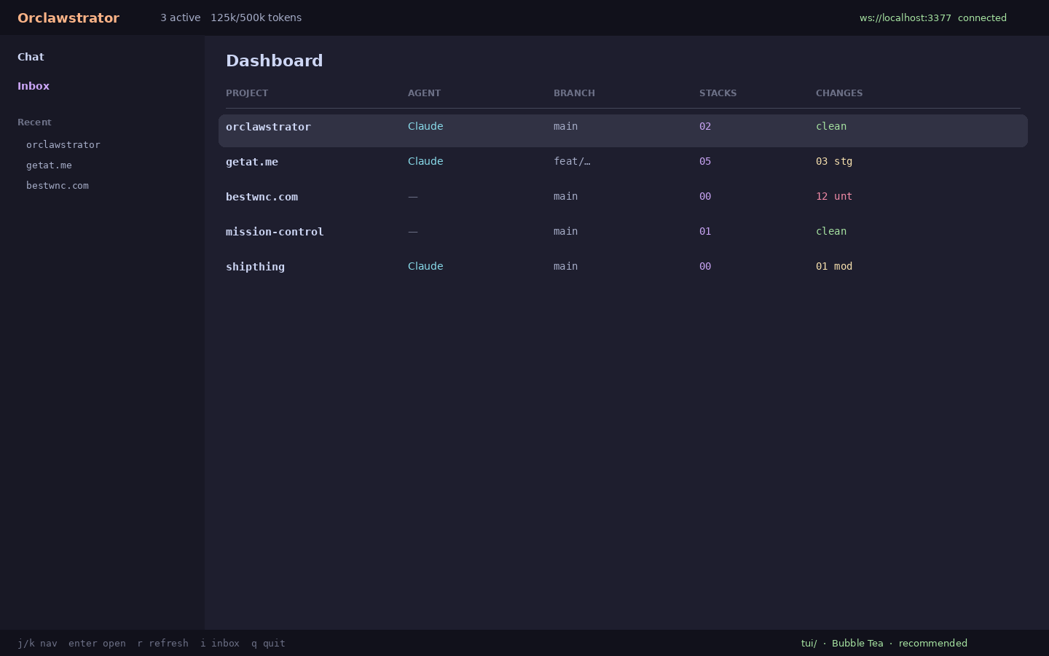
Task: Open the Chat section in sidebar
Action: point(31,57)
